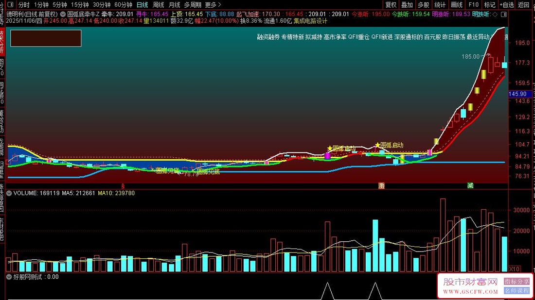This screenshot has width=535, height=300.
Task: Click the MA10: 239780 volume label
Action: tap(116, 193)
